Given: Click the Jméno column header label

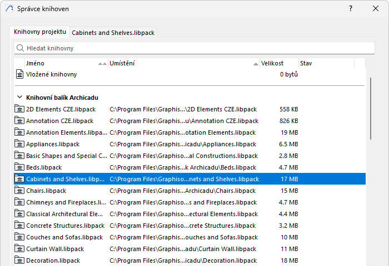Looking at the screenshot, I should 35,63.
